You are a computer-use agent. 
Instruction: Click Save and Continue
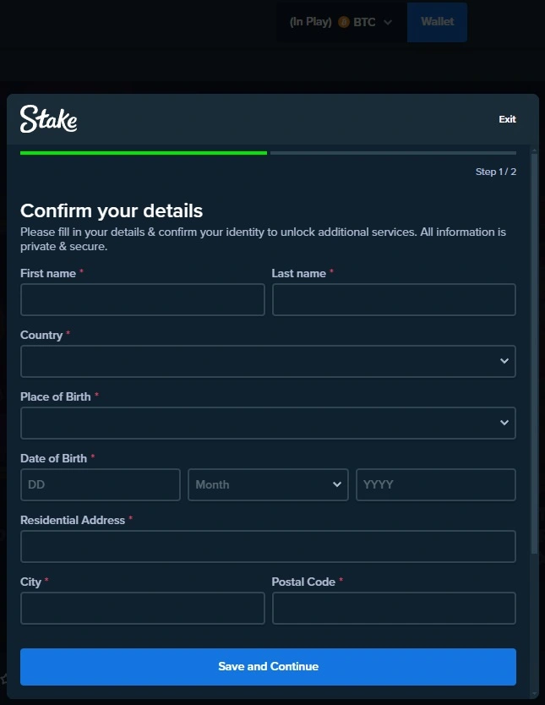pyautogui.click(x=268, y=667)
